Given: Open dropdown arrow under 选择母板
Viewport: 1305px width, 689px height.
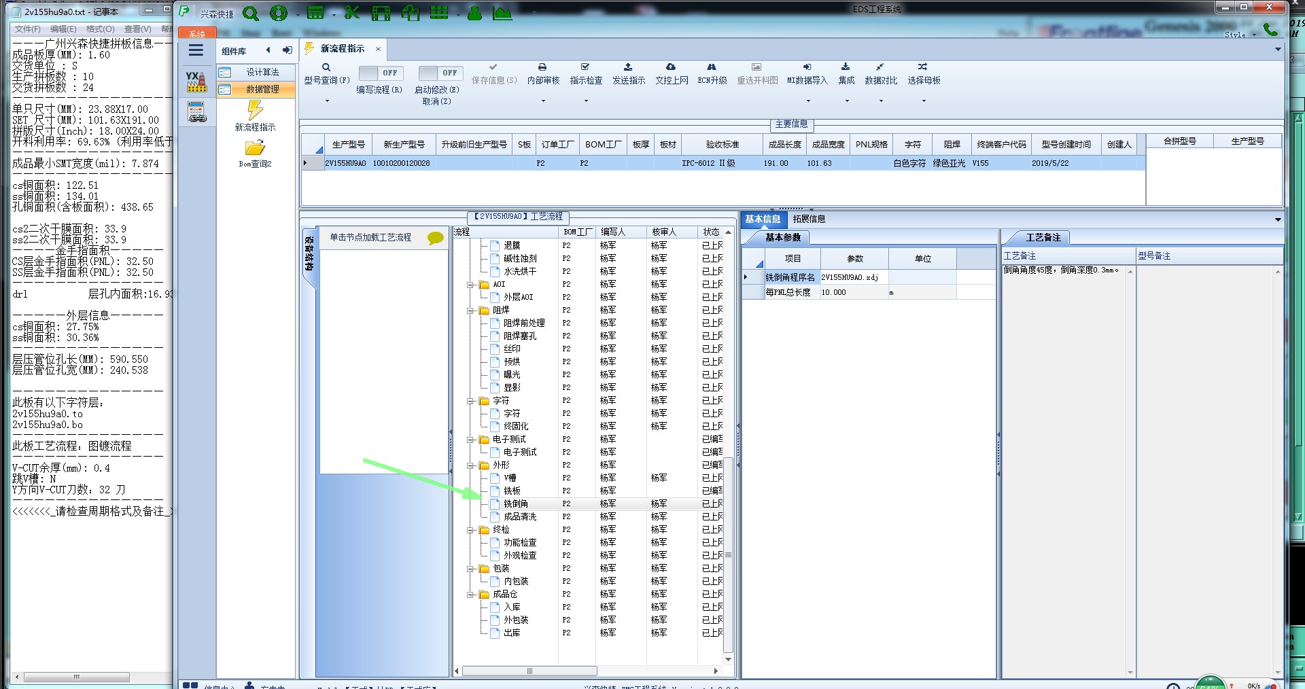Looking at the screenshot, I should (924, 101).
